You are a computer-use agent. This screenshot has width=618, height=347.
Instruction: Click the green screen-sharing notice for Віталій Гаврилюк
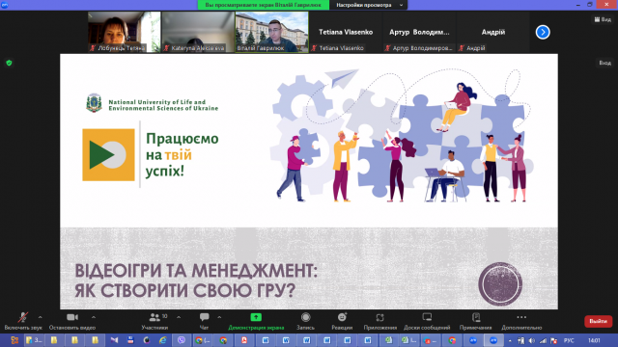[264, 5]
